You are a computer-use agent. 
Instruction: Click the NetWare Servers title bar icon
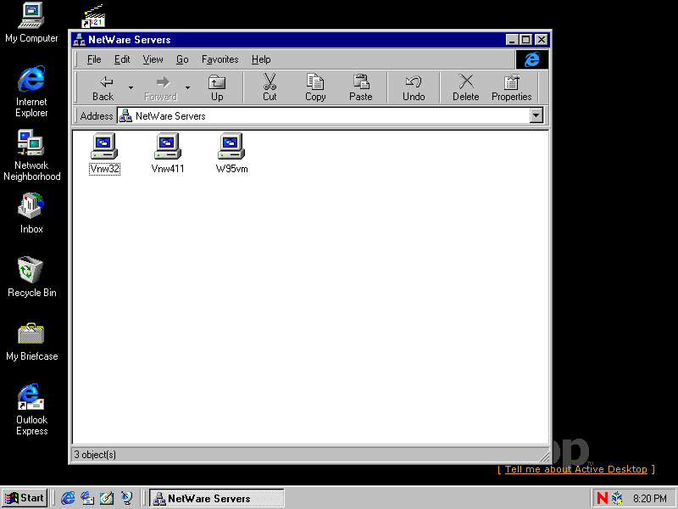(x=79, y=40)
